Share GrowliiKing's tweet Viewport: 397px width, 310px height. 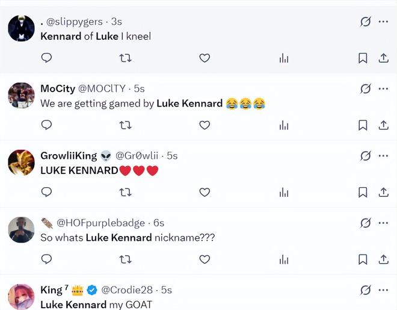point(383,192)
